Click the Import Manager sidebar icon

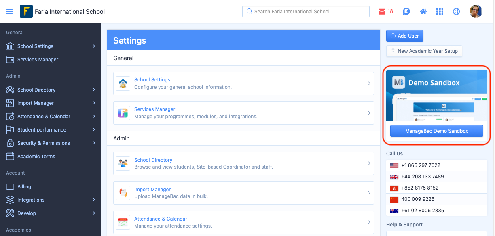(x=10, y=103)
